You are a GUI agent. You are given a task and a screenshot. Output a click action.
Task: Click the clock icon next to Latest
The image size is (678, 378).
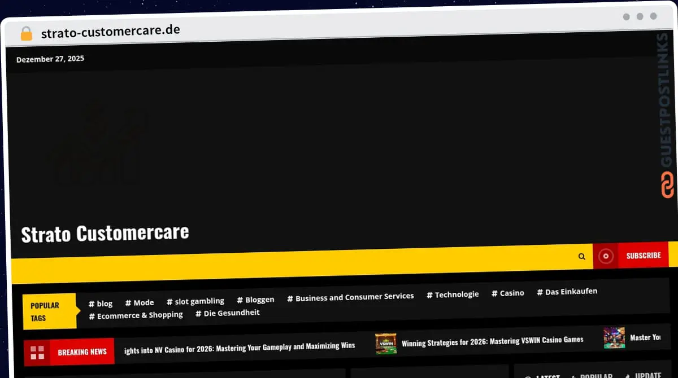point(529,376)
